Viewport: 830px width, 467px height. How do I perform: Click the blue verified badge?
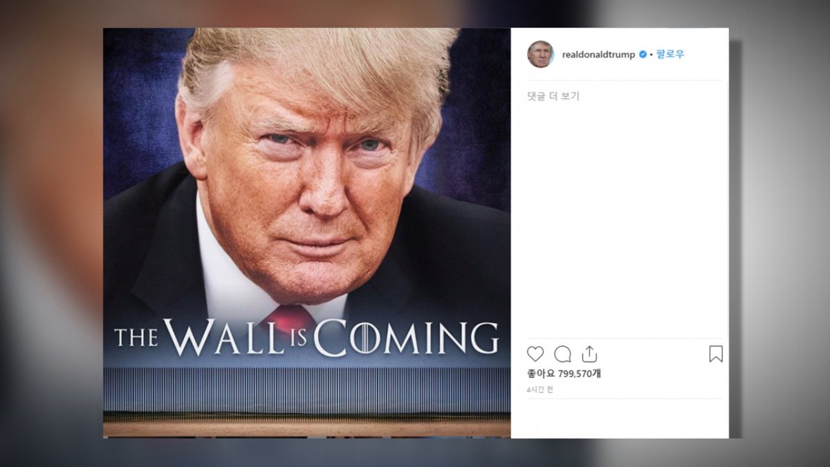click(x=643, y=54)
